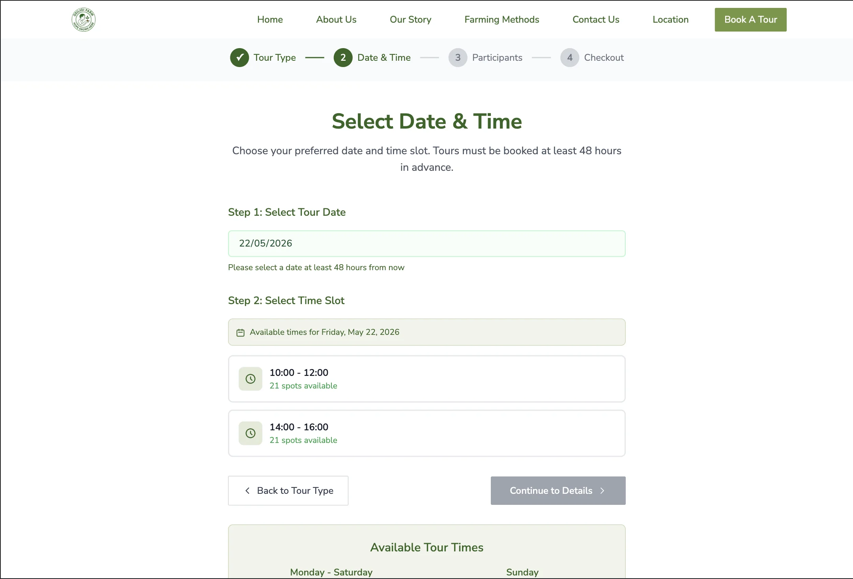Open the Location page
853x579 pixels.
pos(670,20)
